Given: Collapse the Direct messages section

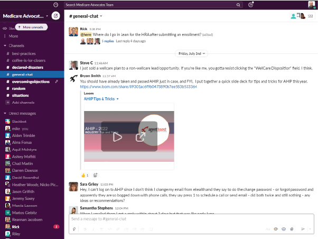Looking at the screenshot, I should click(x=5, y=113).
